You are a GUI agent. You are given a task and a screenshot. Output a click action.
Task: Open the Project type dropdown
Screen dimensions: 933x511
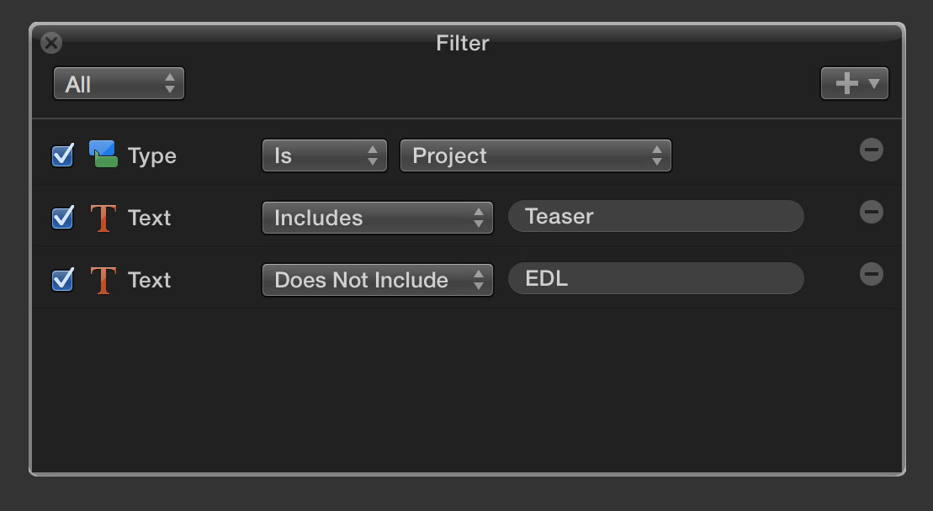[536, 155]
